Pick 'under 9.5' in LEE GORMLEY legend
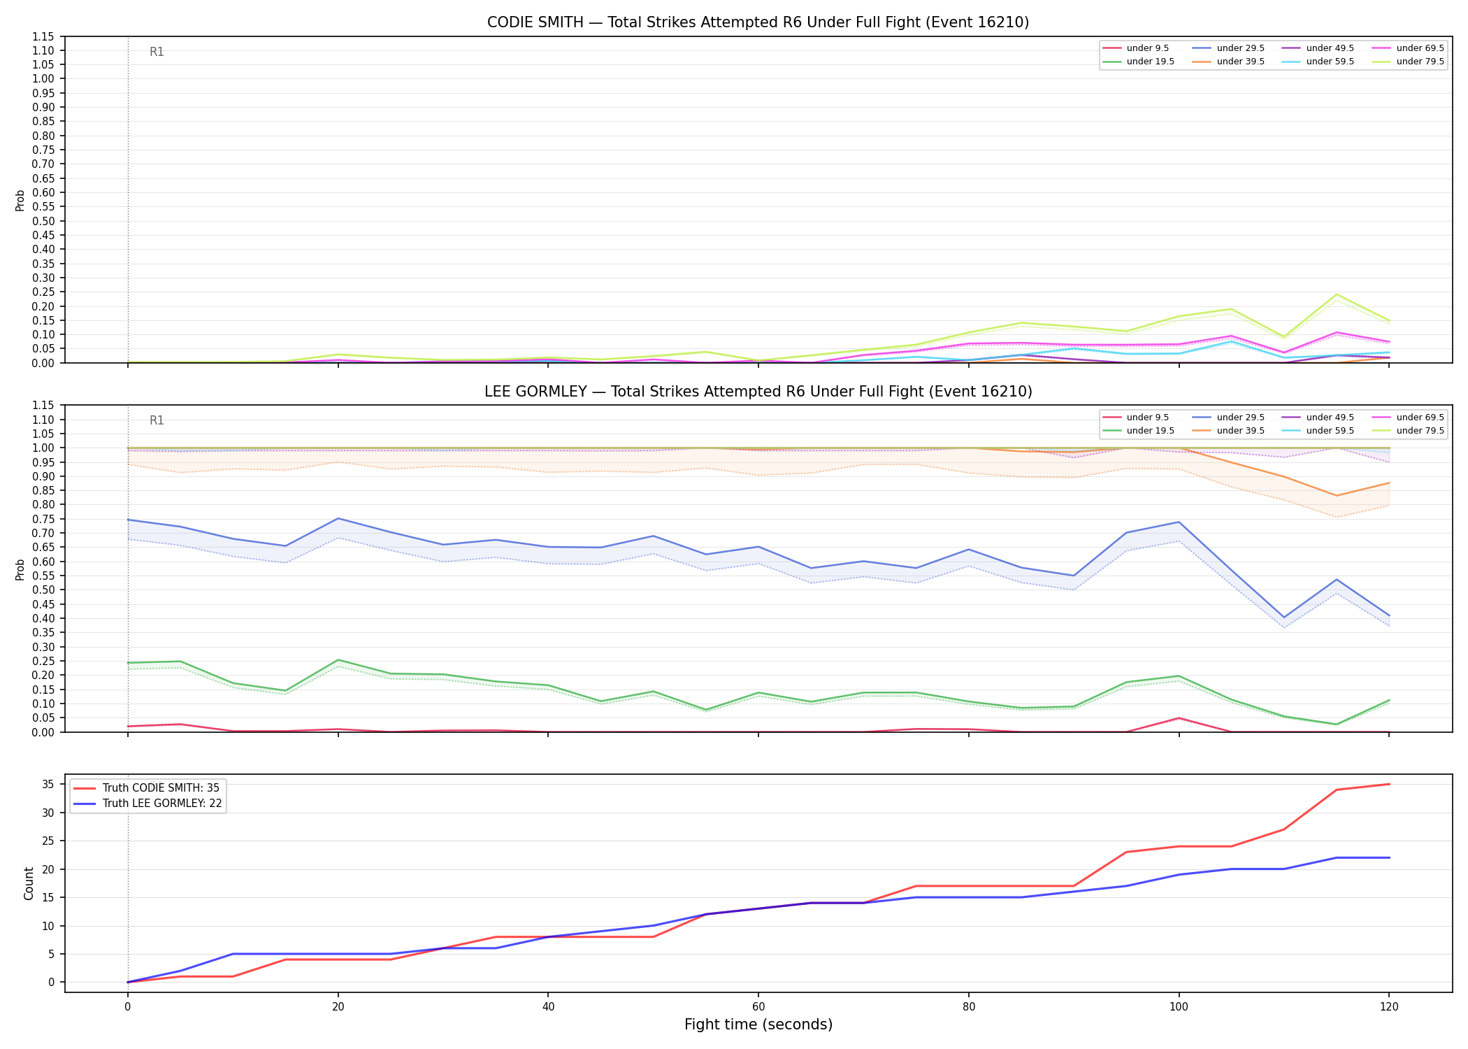This screenshot has width=1468, height=1049. (x=1136, y=418)
